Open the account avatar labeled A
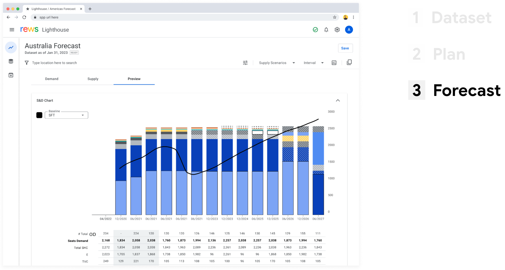The width and height of the screenshot is (505, 270). coord(349,30)
